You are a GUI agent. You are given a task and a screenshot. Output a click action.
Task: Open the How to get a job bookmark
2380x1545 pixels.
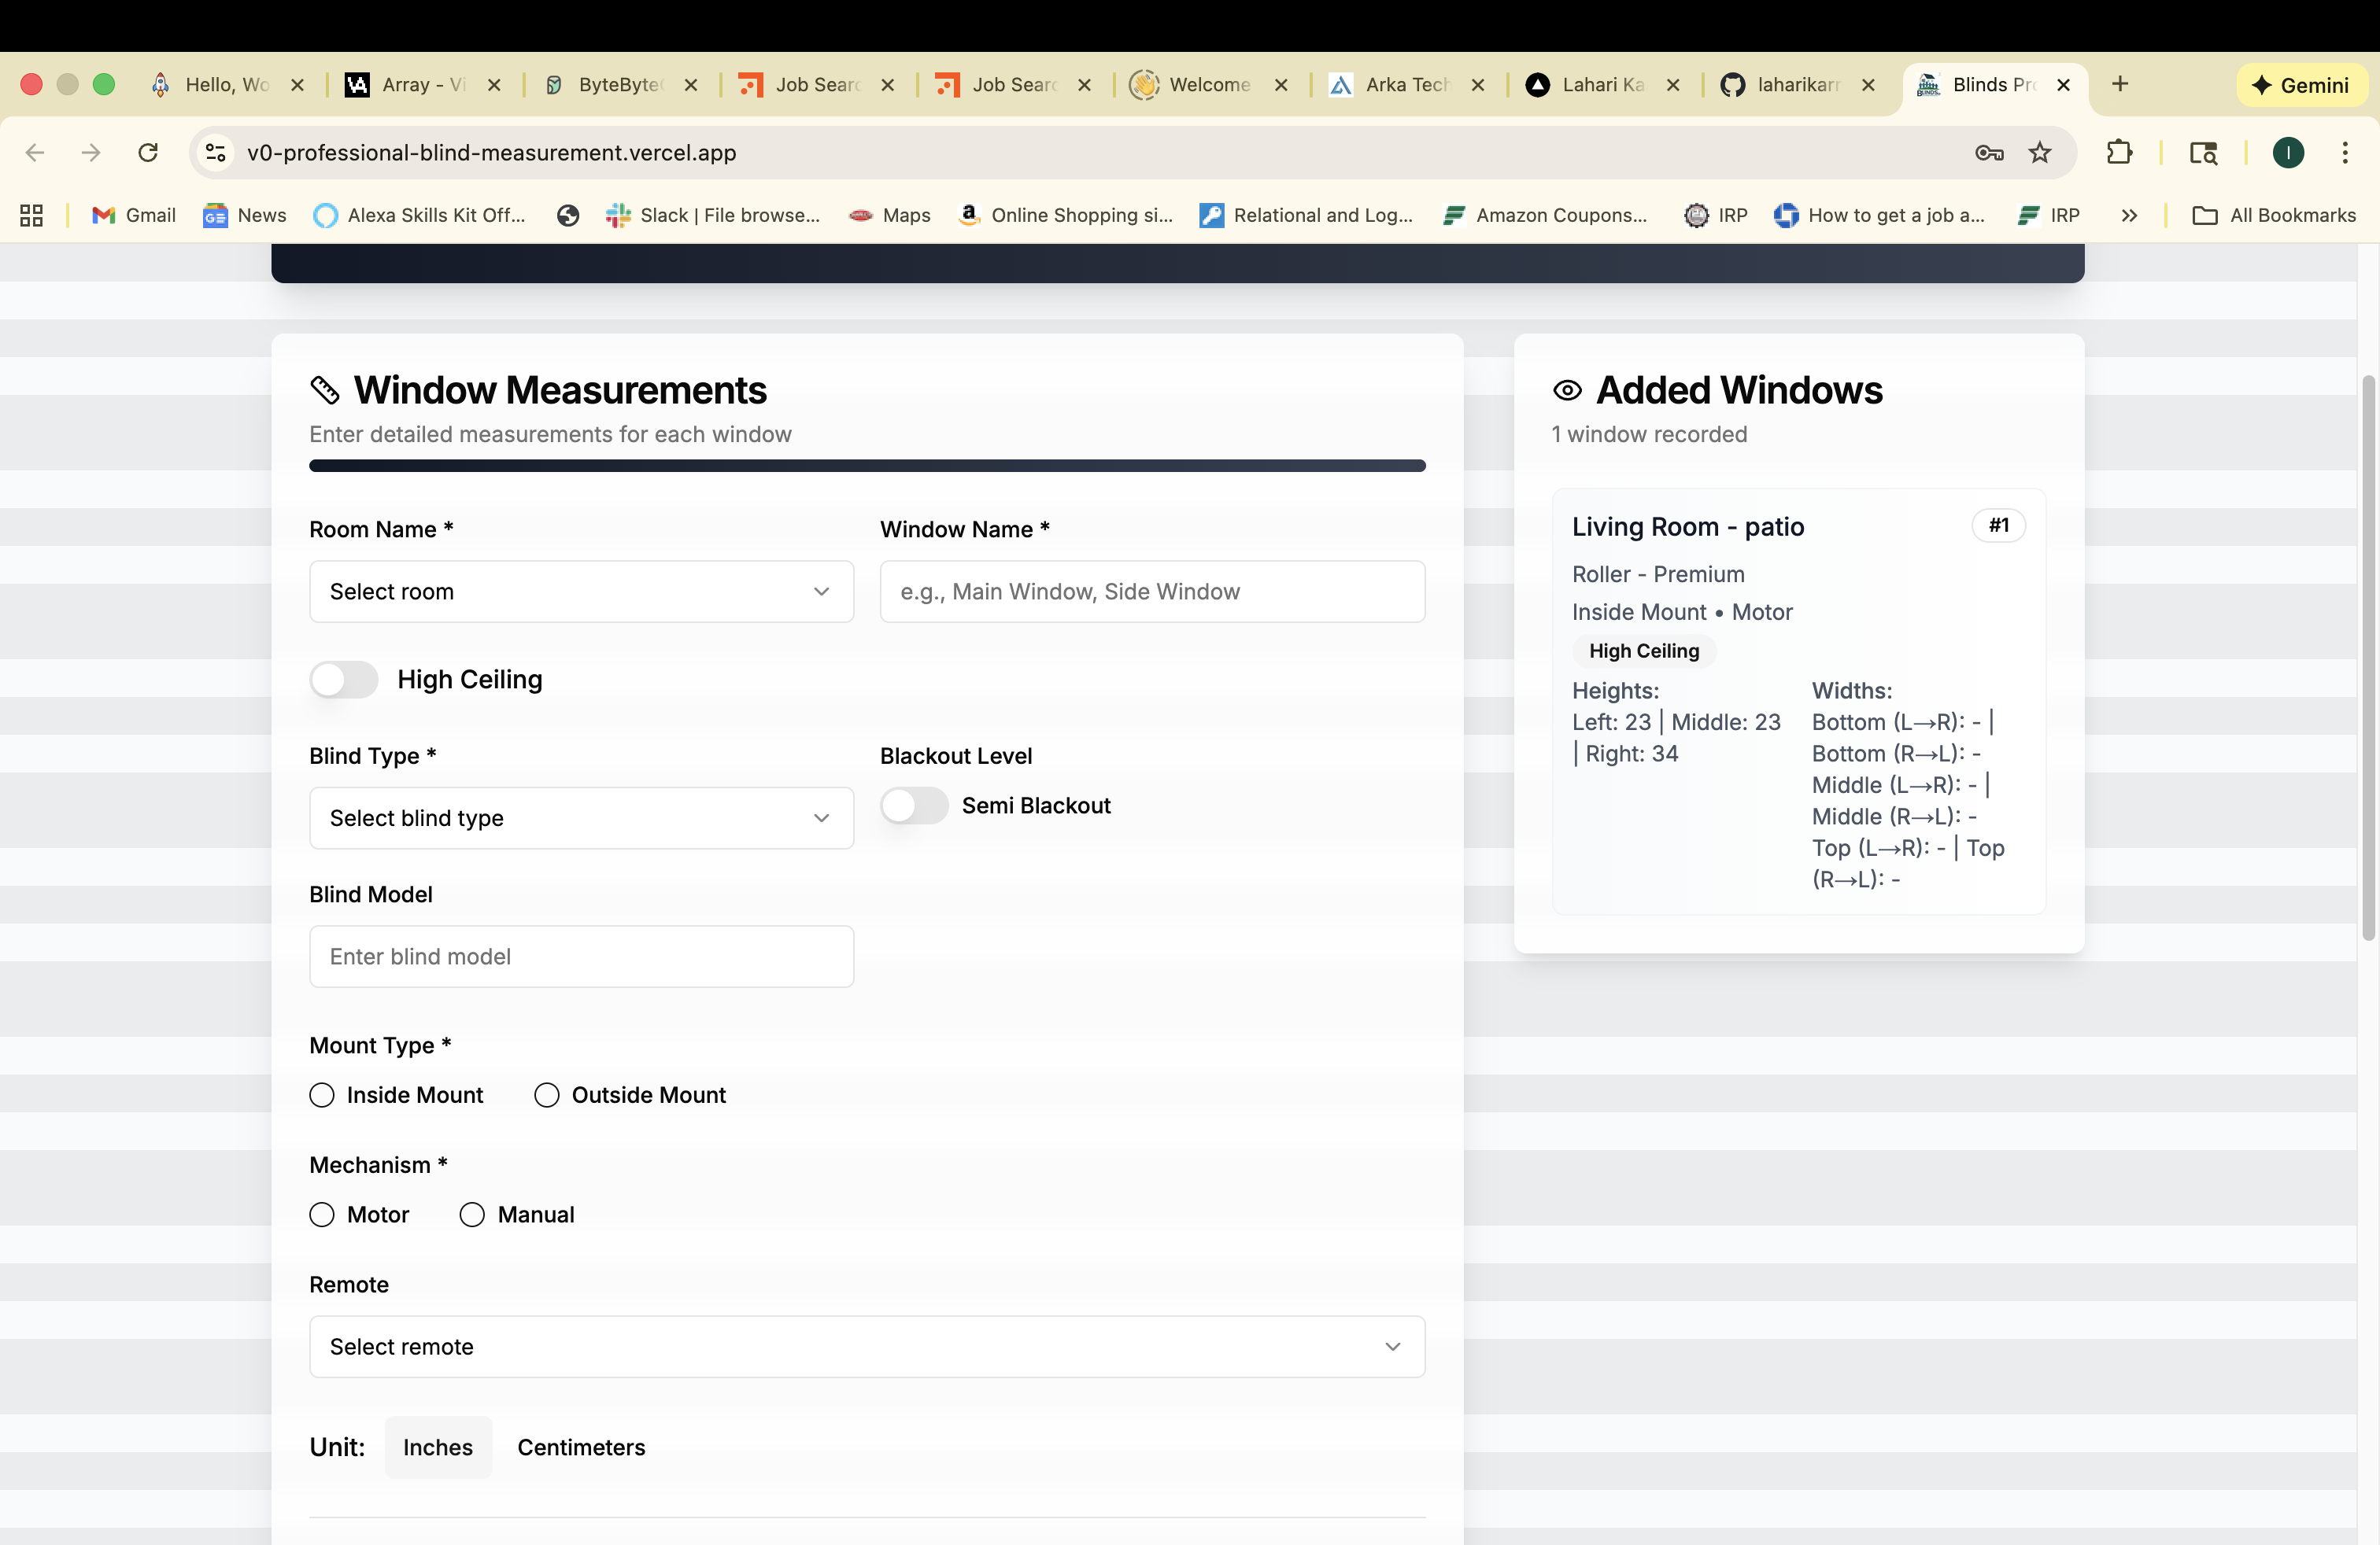pyautogui.click(x=1880, y=215)
